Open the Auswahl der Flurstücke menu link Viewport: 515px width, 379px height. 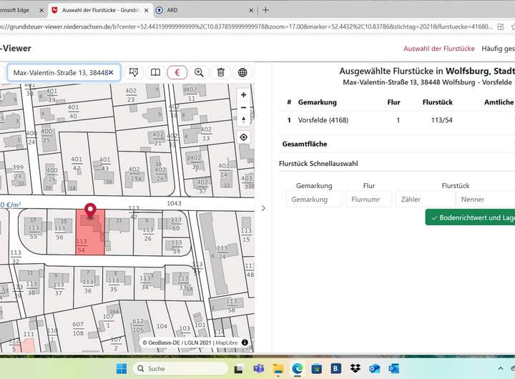438,49
